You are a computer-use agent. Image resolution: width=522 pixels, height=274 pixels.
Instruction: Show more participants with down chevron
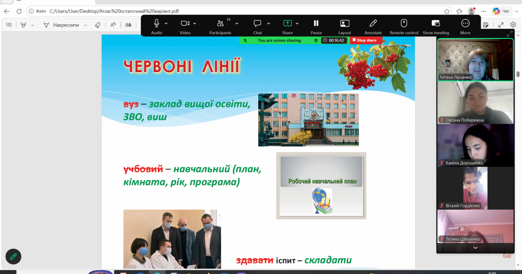point(475,248)
